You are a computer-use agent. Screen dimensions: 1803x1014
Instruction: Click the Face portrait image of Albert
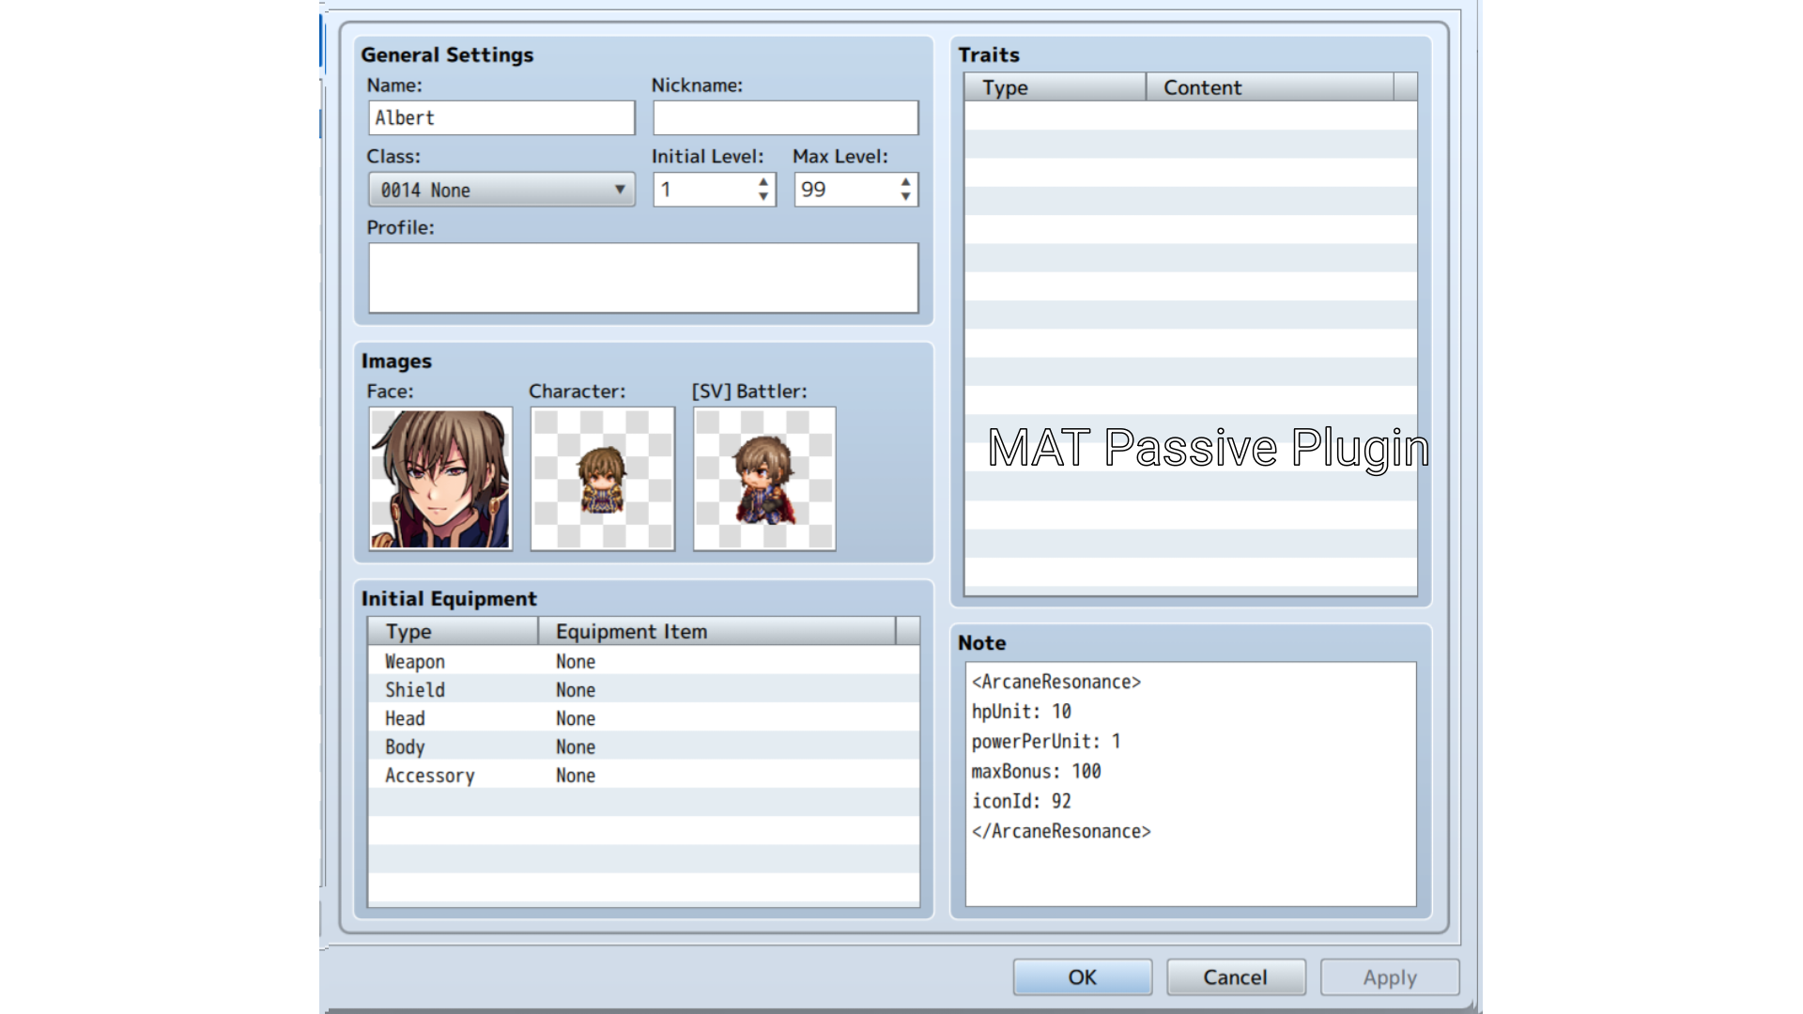[x=440, y=479]
